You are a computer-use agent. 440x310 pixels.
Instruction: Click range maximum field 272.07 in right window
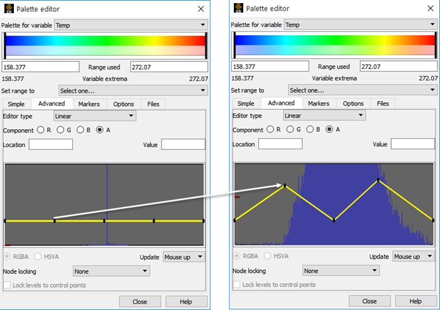[399, 67]
